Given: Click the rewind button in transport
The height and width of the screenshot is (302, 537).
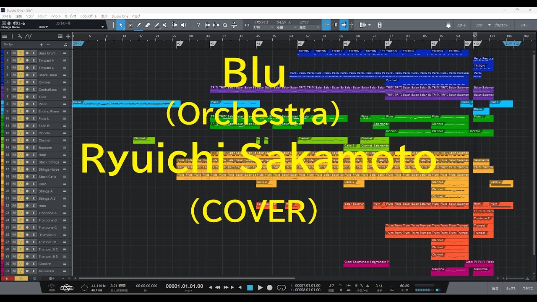Looking at the screenshot, I should [x=217, y=287].
